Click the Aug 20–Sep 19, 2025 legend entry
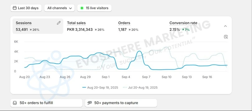 [x=100, y=88]
